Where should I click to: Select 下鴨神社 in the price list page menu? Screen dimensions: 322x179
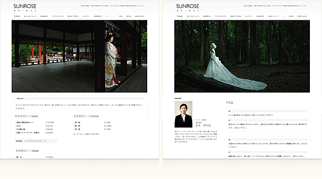pyautogui.click(x=17, y=16)
